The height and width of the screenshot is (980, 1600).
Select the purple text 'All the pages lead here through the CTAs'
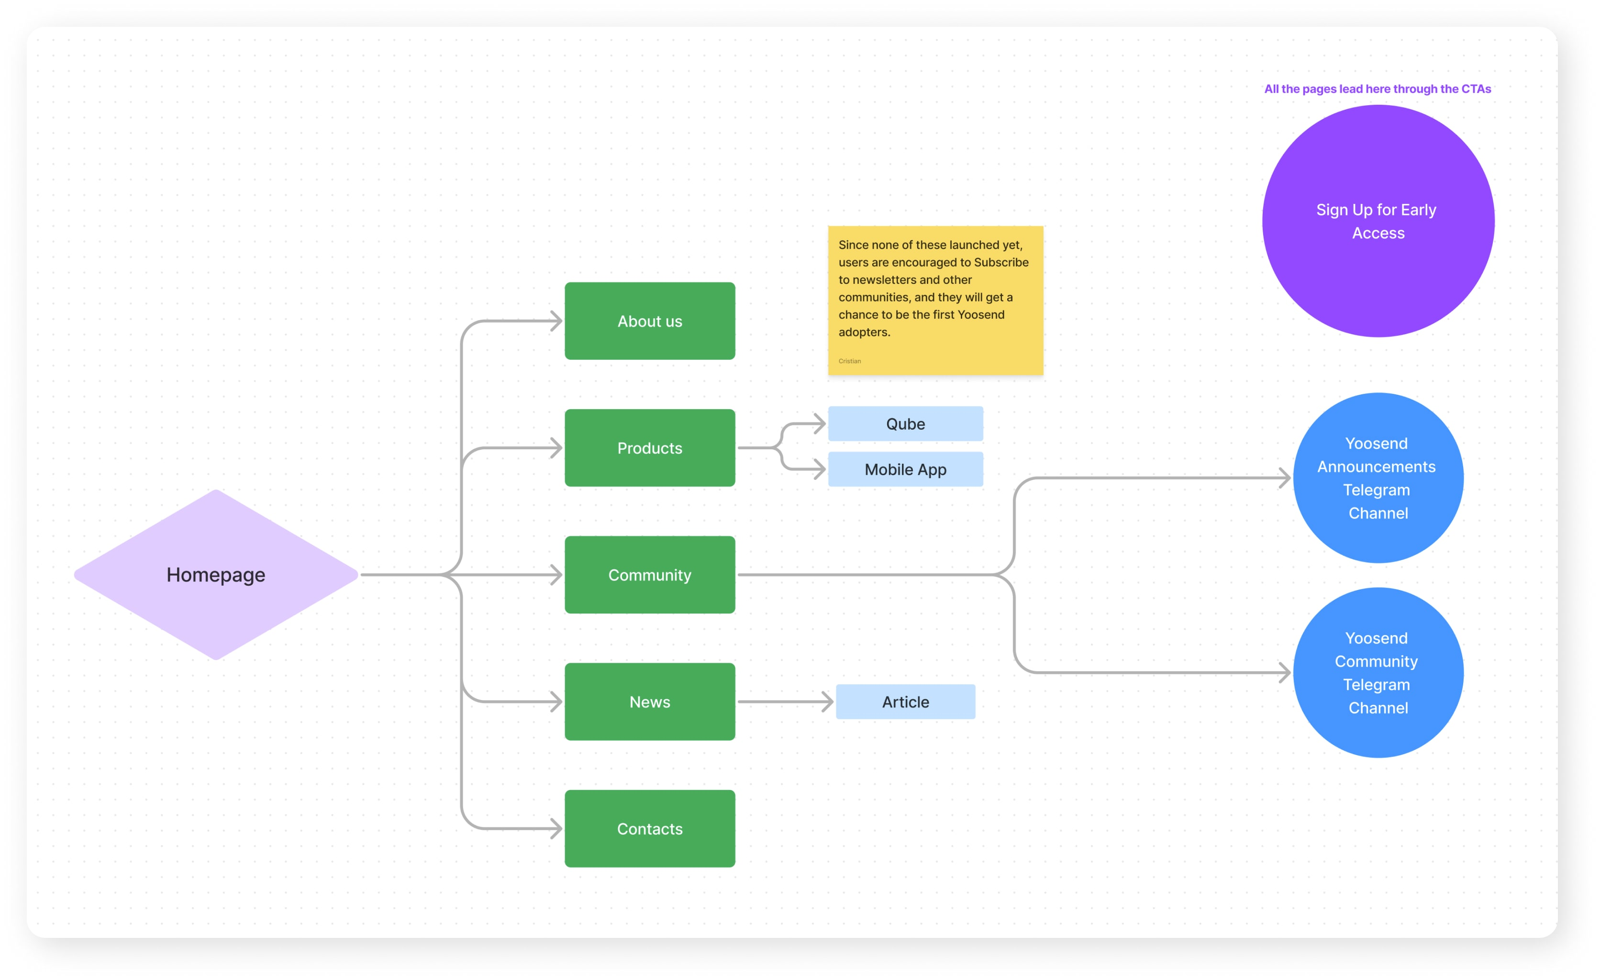pos(1377,89)
